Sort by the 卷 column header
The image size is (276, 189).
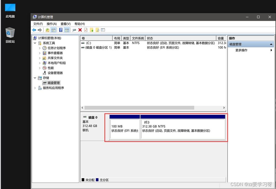click(96, 38)
